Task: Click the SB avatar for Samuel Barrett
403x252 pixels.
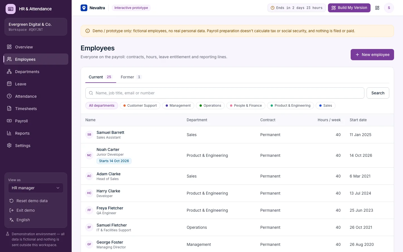Action: (89, 135)
